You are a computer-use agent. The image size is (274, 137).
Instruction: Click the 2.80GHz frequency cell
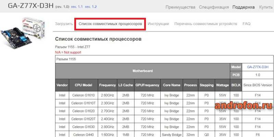click(x=107, y=127)
